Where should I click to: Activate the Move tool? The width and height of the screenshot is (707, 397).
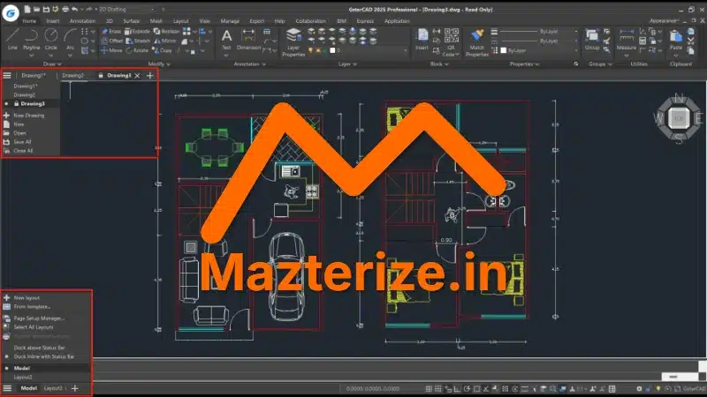[111, 50]
